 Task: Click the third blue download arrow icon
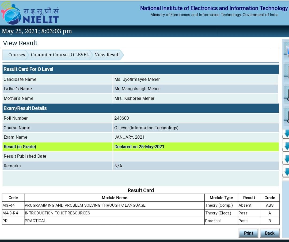click(286, 160)
